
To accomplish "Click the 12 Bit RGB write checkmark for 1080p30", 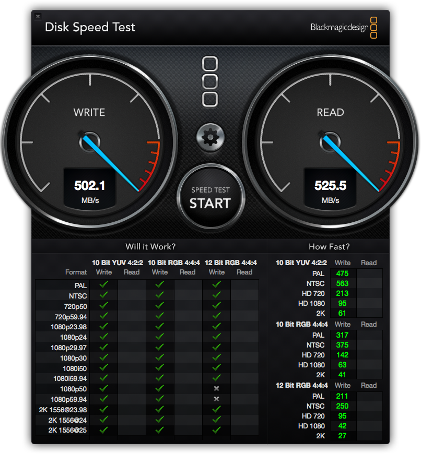I will pyautogui.click(x=216, y=357).
